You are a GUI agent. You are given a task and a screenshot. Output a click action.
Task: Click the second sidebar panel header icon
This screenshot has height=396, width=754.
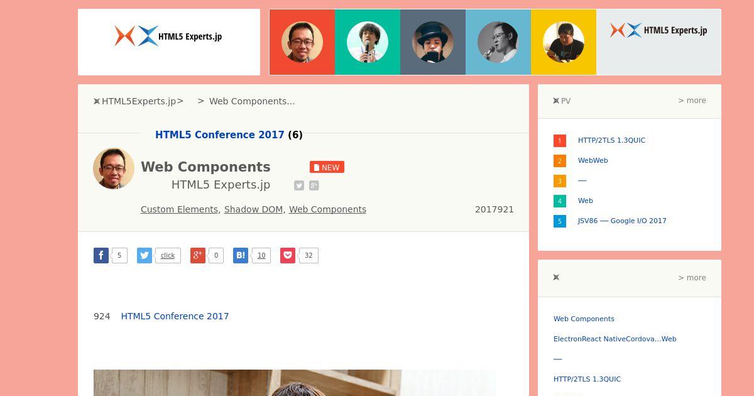tap(556, 277)
